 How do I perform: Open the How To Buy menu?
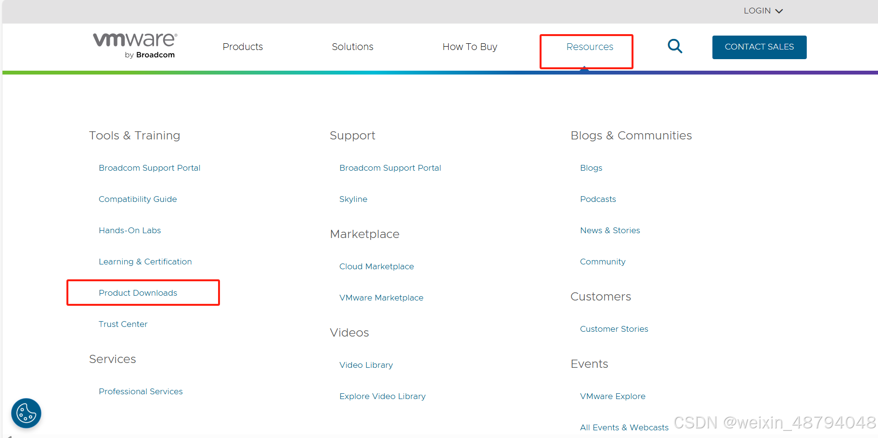tap(470, 47)
